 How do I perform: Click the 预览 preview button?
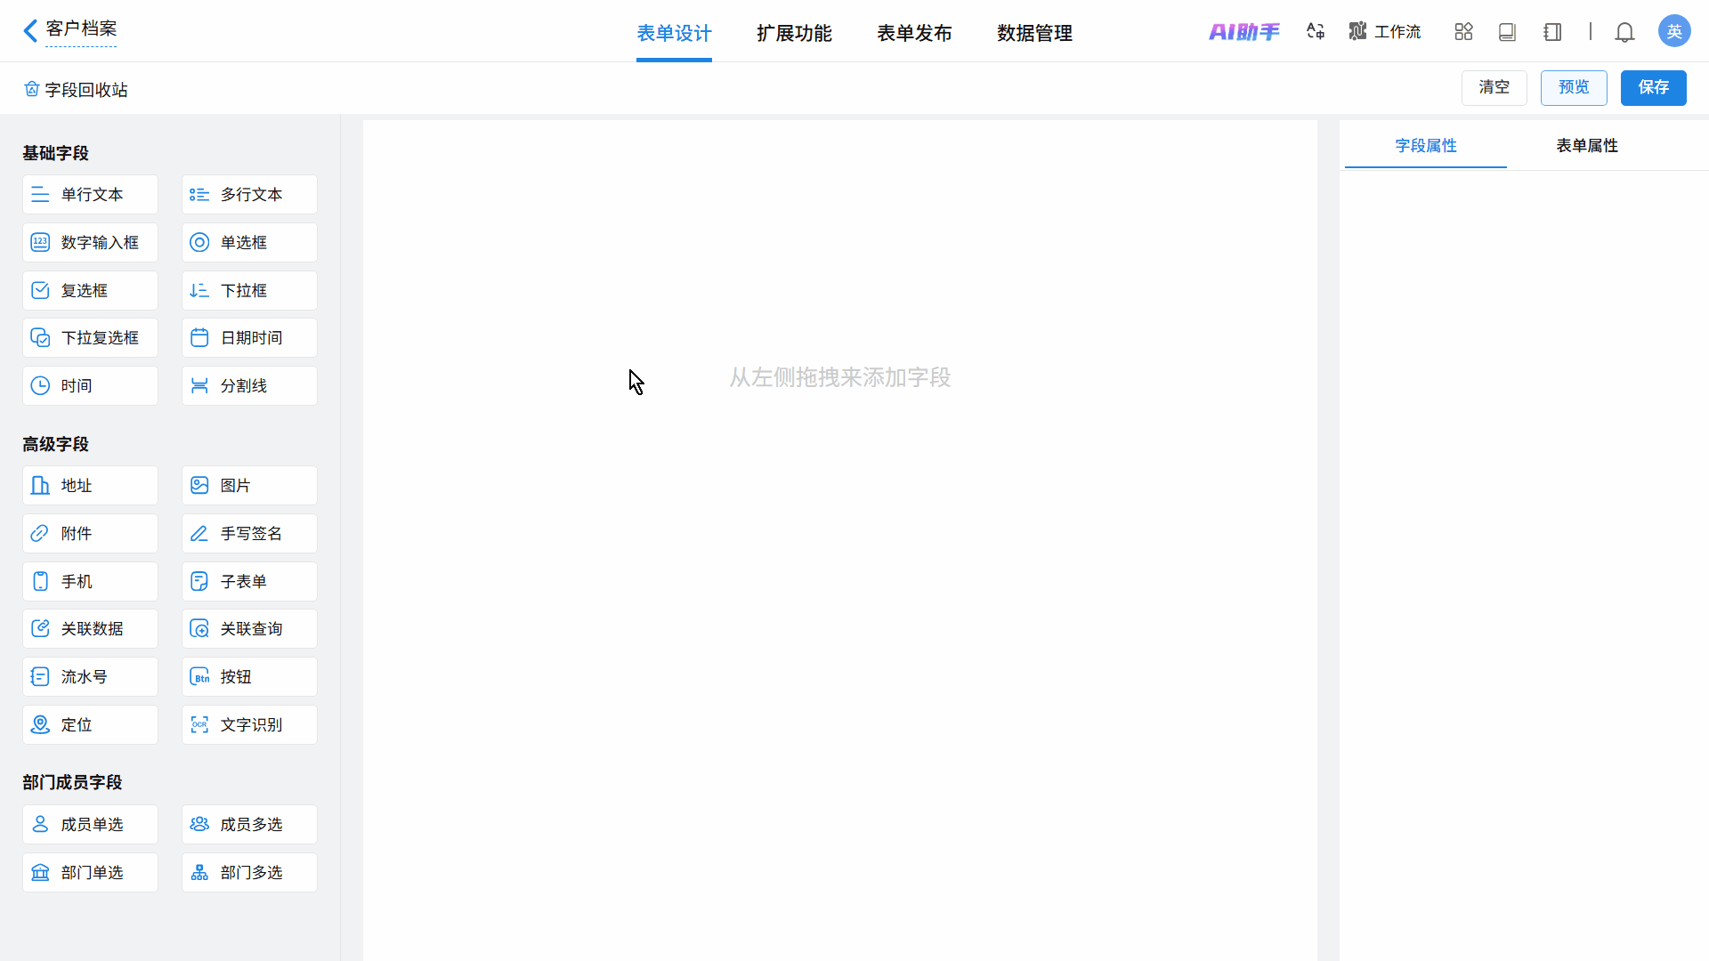click(x=1573, y=87)
